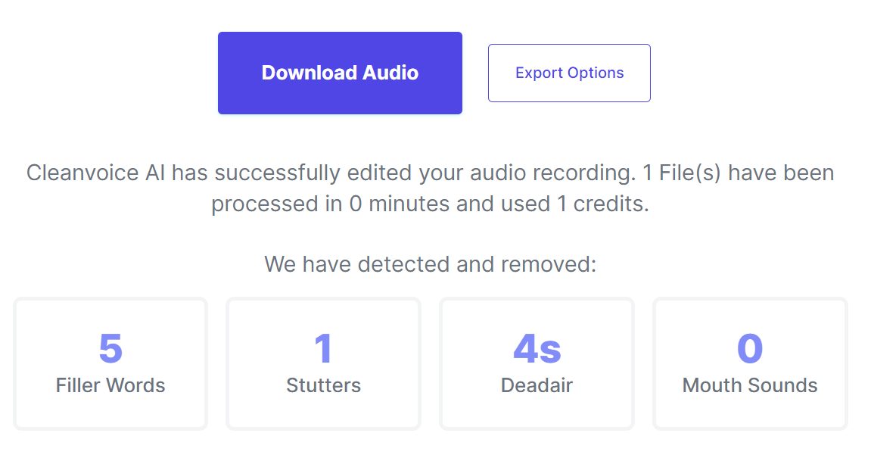The image size is (871, 461).
Task: Select the Stutters stat card
Action: point(323,364)
